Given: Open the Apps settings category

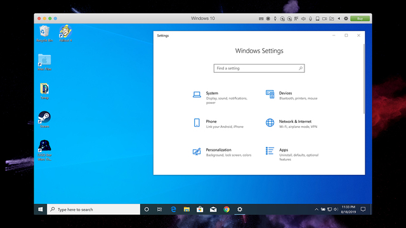Looking at the screenshot, I should coord(292,154).
